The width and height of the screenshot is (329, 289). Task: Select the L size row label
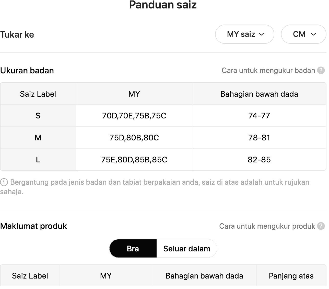[38, 160]
